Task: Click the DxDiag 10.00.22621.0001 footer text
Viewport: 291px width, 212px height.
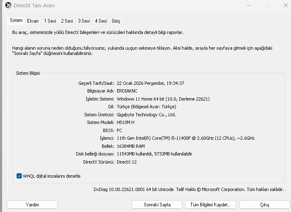Action: 134,189
